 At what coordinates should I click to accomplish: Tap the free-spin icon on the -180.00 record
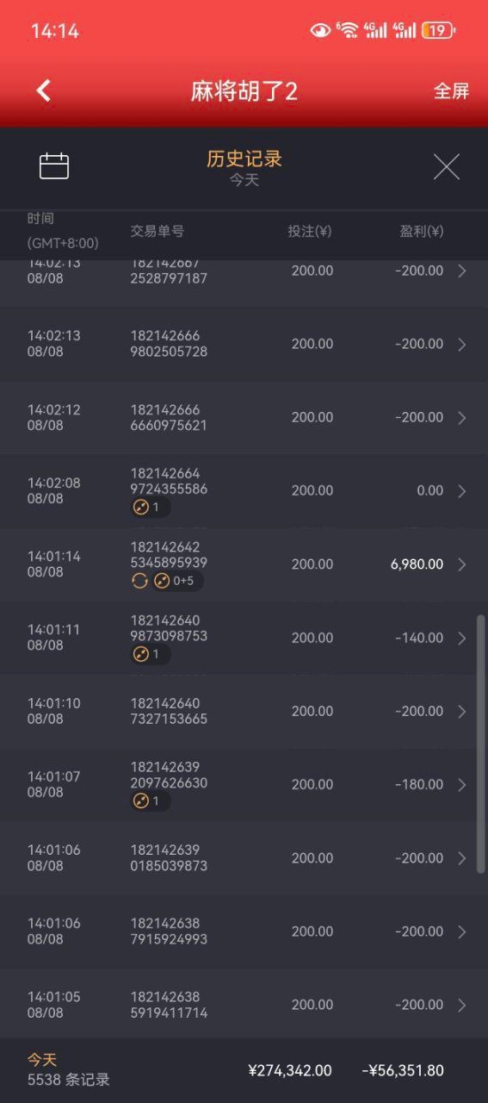(x=141, y=801)
